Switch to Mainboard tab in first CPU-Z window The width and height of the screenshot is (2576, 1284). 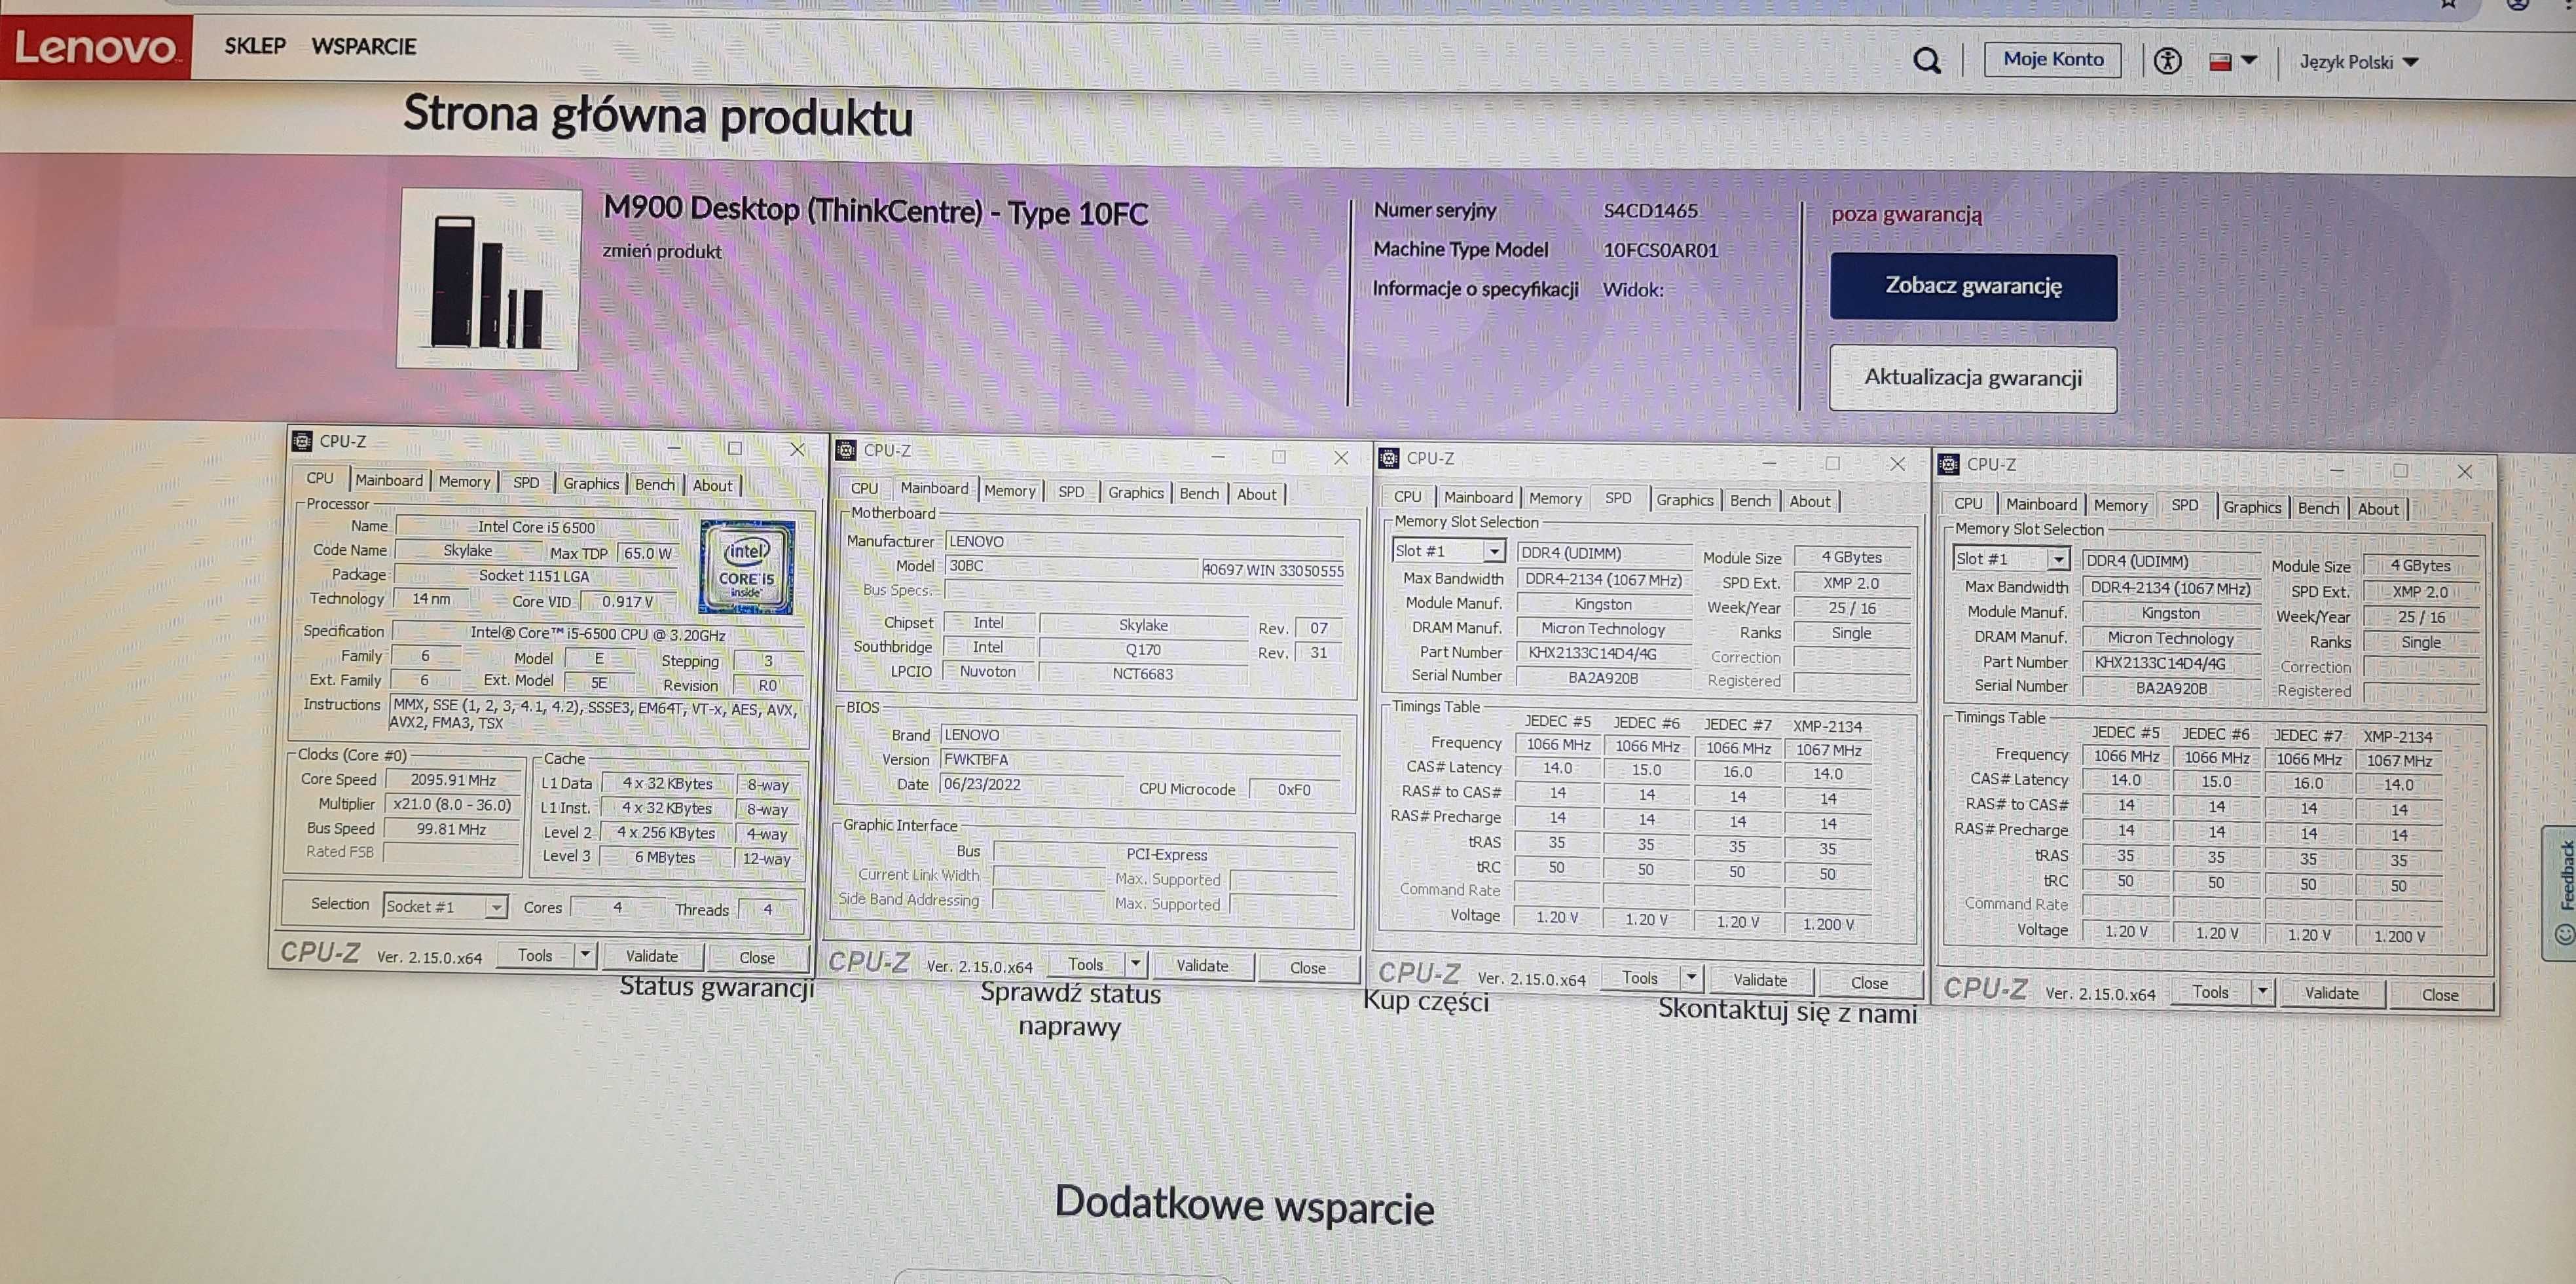point(389,480)
